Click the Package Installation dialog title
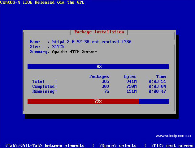The image size is (195, 148). [x=99, y=32]
